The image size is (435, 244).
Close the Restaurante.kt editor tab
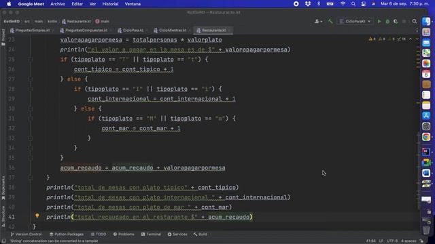click(x=230, y=30)
